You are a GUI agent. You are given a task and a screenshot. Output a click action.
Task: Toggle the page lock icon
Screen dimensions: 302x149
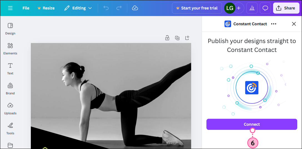pyautogui.click(x=167, y=38)
